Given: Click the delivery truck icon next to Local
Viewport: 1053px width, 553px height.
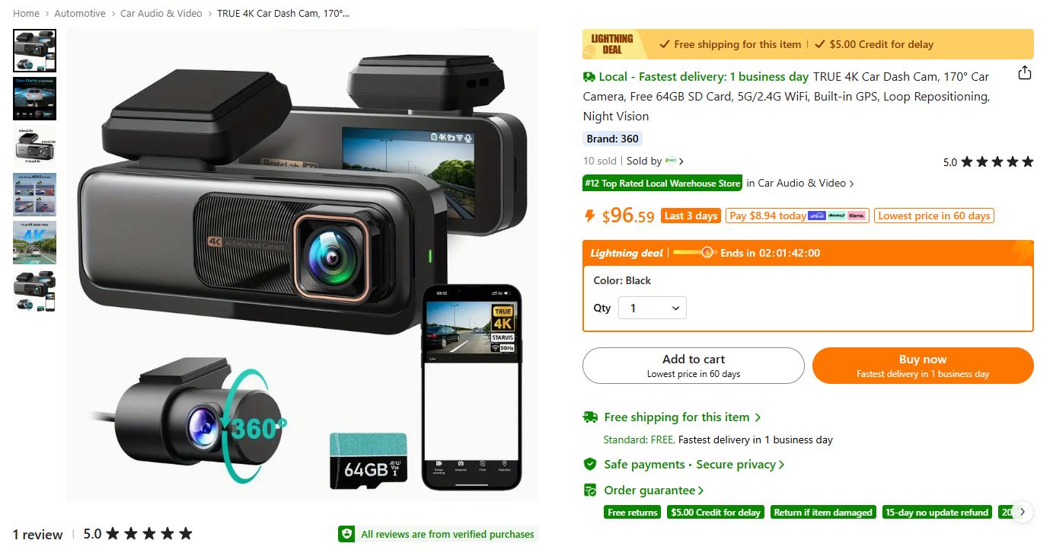Looking at the screenshot, I should (x=589, y=77).
